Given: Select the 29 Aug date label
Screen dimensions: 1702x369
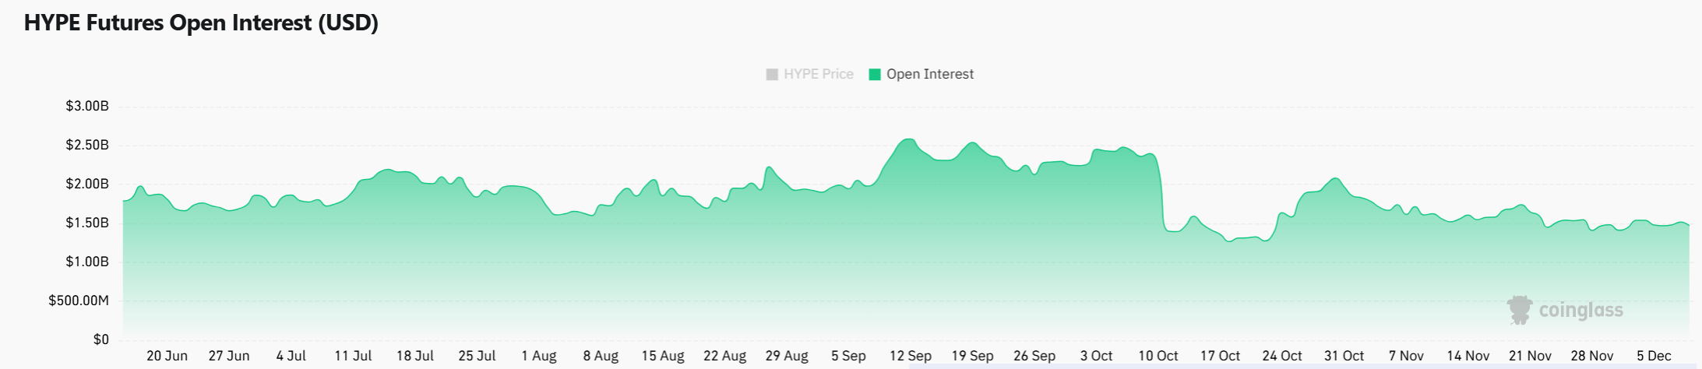Looking at the screenshot, I should tap(787, 356).
